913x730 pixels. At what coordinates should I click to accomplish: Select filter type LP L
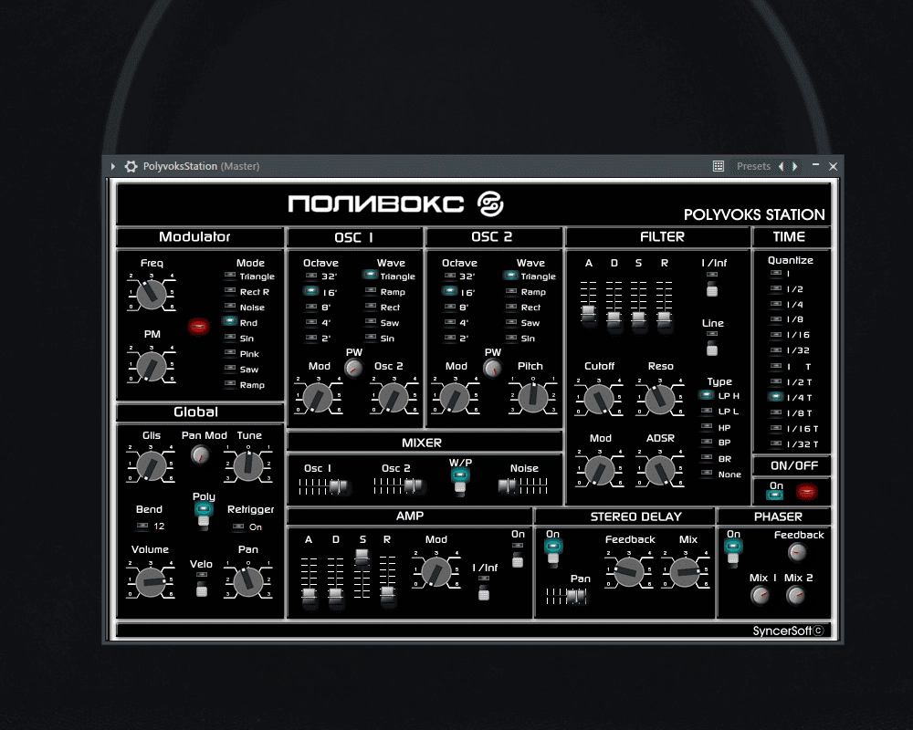click(x=707, y=411)
